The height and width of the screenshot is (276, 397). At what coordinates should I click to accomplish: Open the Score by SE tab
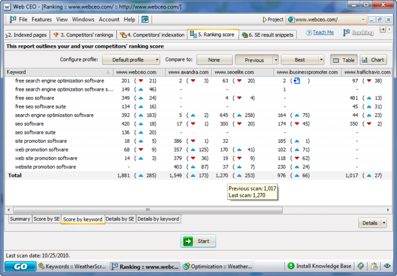coord(47,219)
